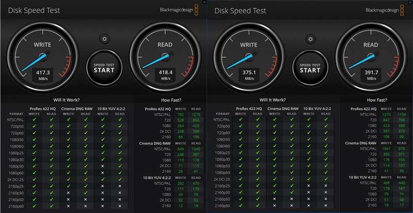Viewport: 413px width, 213px height.
Task: Select left window's "How Fast?" heading
Action: click(170, 100)
